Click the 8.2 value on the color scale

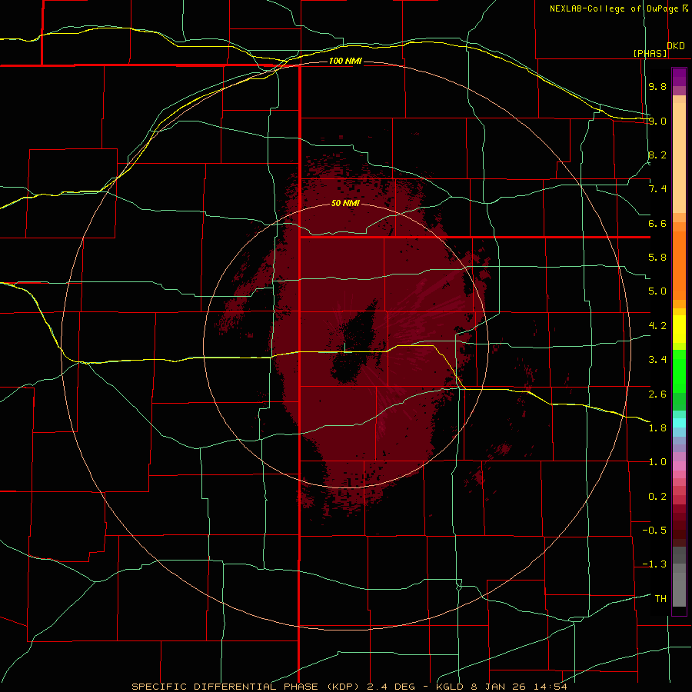tap(657, 155)
